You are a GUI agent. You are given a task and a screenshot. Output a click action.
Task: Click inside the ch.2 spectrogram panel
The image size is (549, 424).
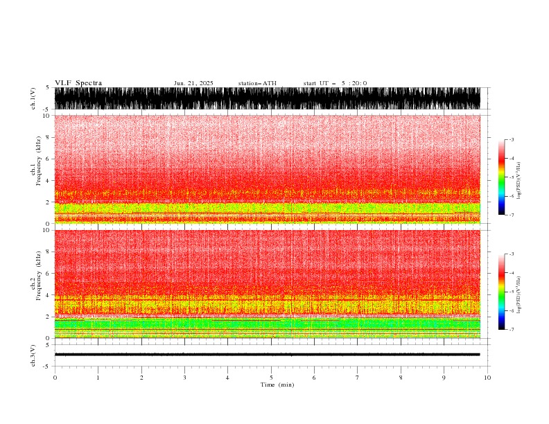(267, 284)
